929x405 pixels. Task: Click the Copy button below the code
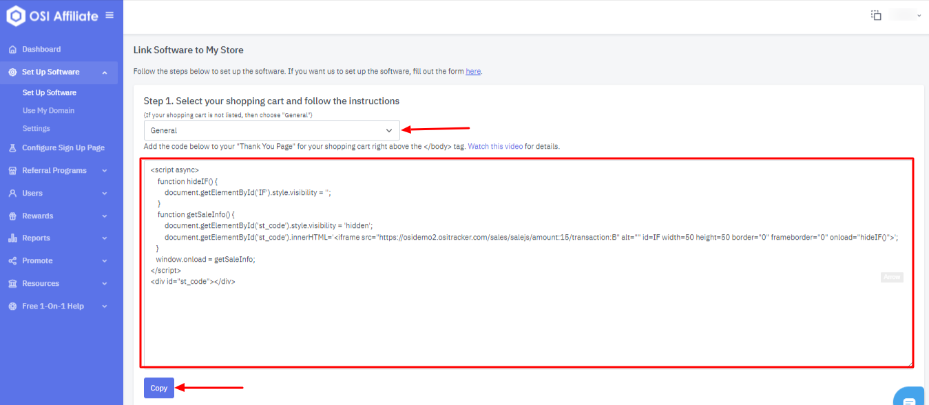(159, 388)
